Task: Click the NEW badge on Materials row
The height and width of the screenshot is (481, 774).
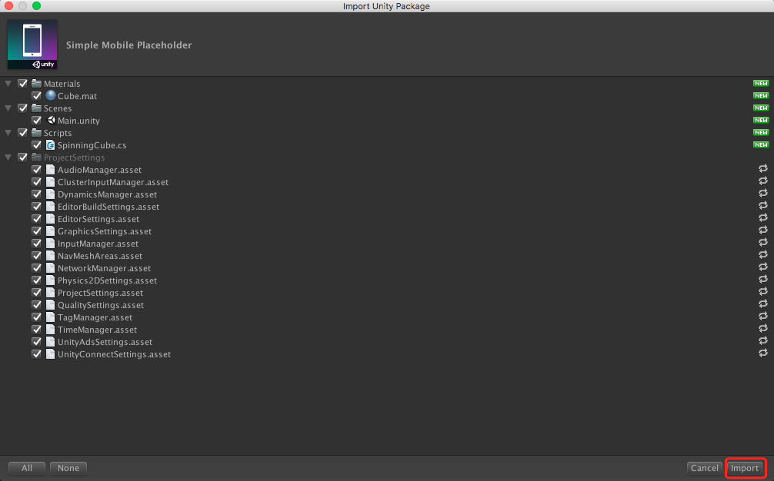Action: 761,83
